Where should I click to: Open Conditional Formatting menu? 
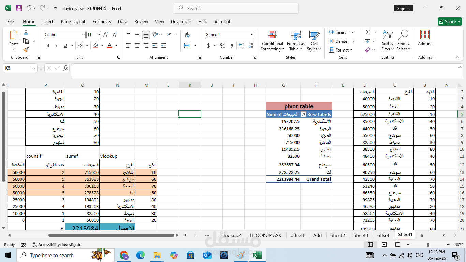point(272,41)
